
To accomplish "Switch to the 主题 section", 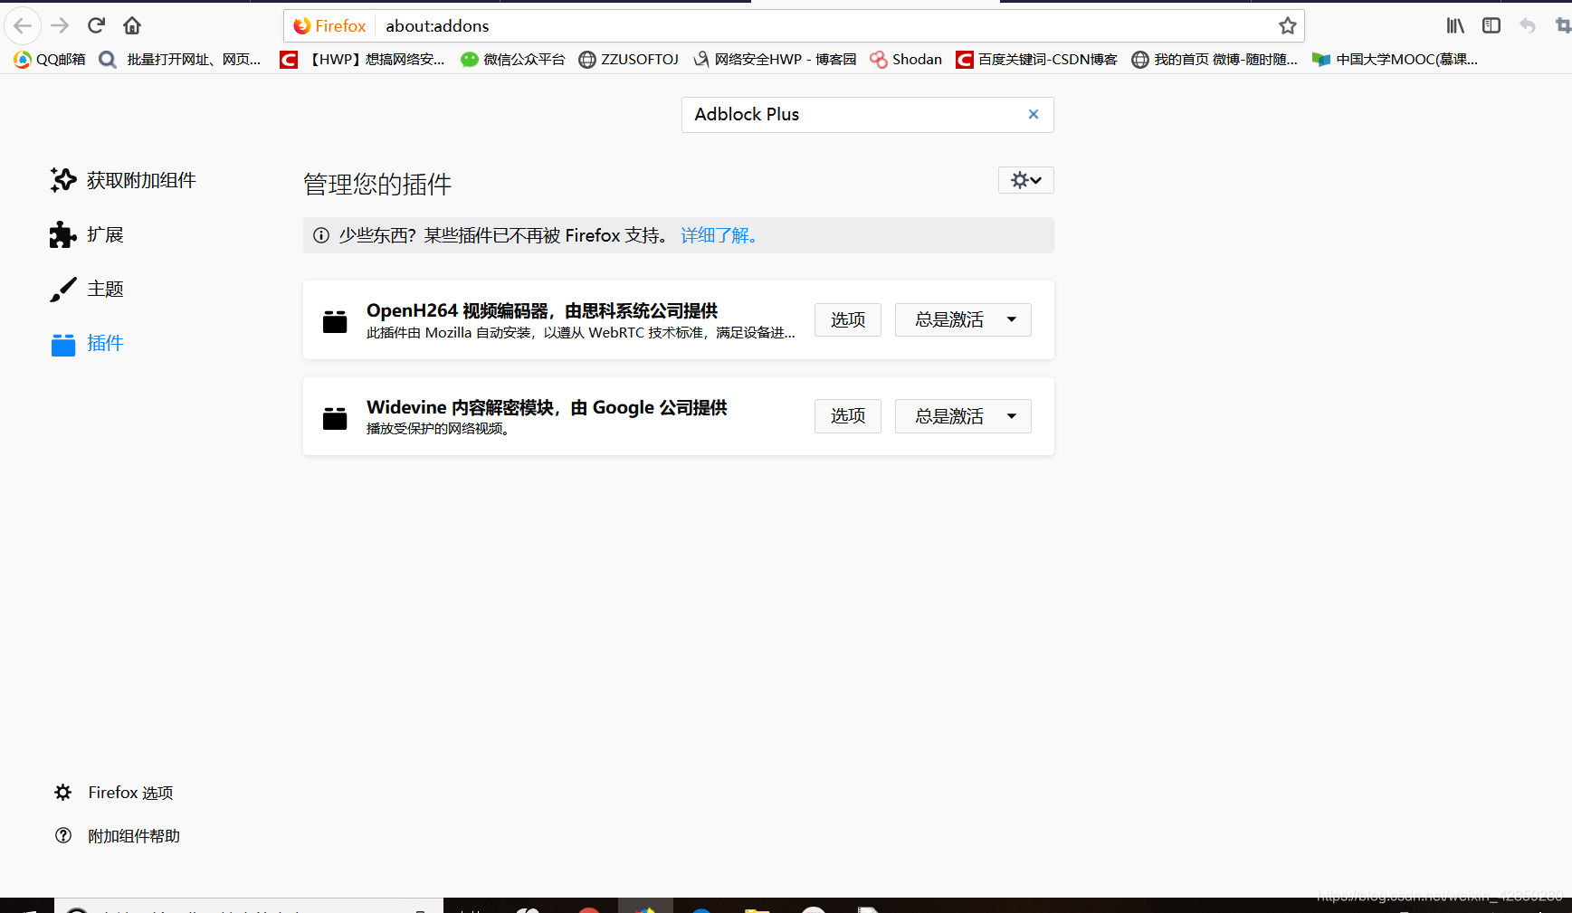I will [87, 289].
